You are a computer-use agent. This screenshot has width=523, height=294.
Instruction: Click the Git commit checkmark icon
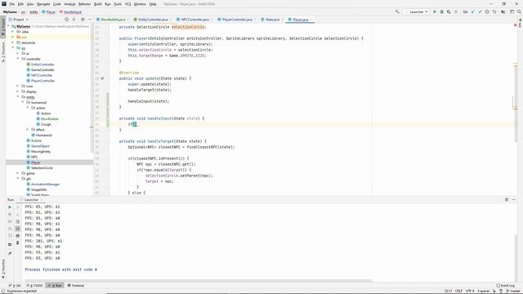click(x=480, y=11)
